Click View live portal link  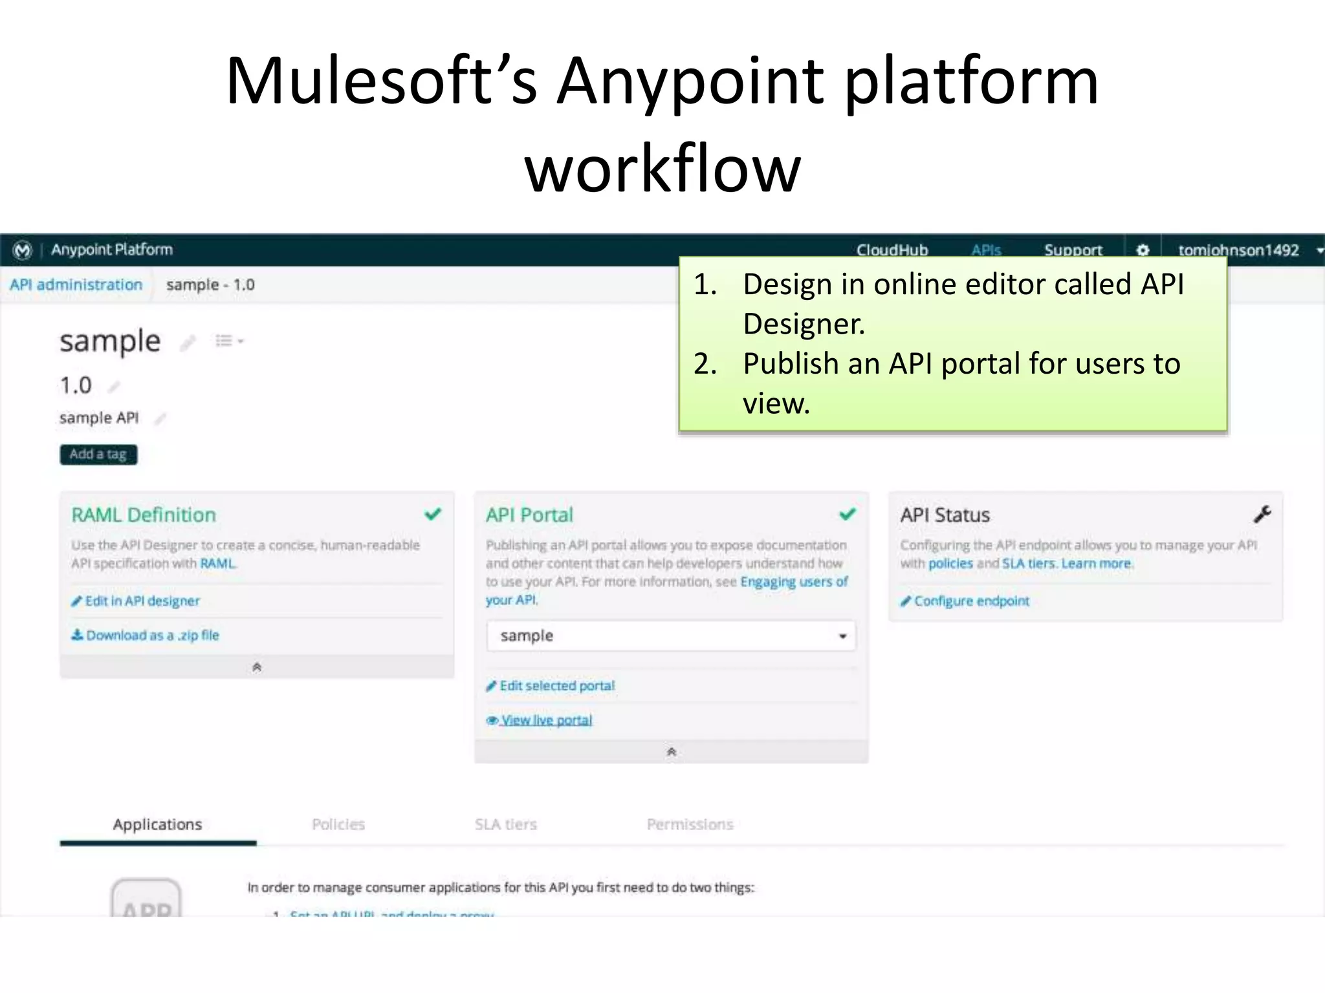coord(539,720)
